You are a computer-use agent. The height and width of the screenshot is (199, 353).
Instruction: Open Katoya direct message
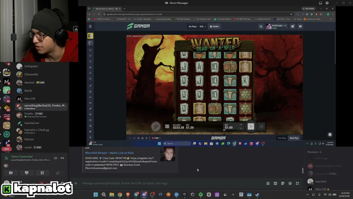click(41, 139)
